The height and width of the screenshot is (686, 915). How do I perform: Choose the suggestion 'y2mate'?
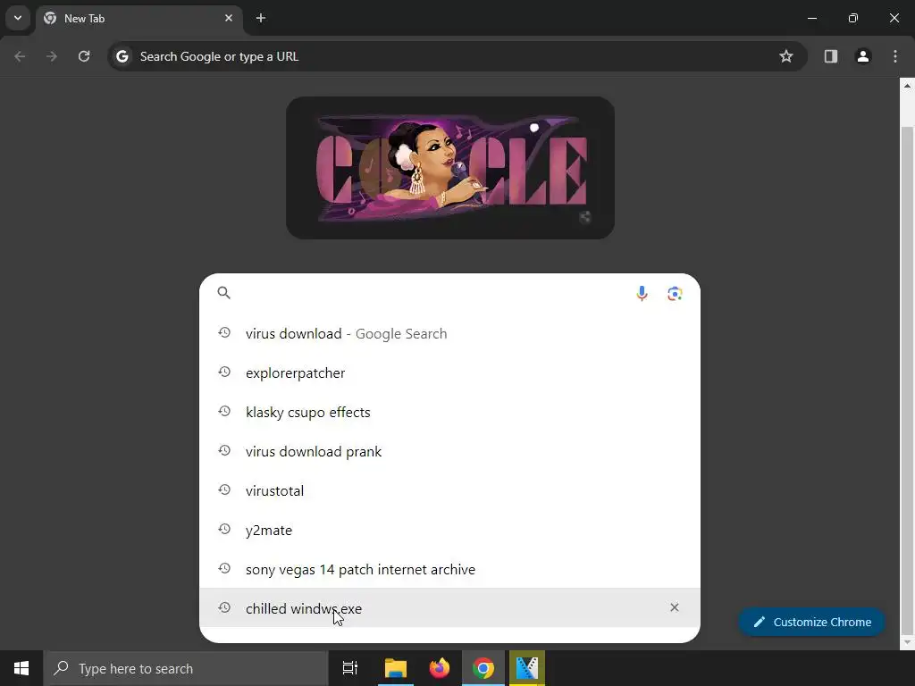[x=449, y=531]
